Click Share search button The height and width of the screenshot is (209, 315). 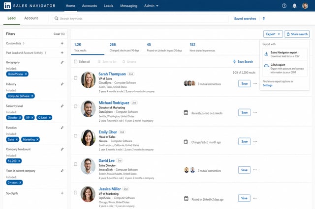click(297, 34)
